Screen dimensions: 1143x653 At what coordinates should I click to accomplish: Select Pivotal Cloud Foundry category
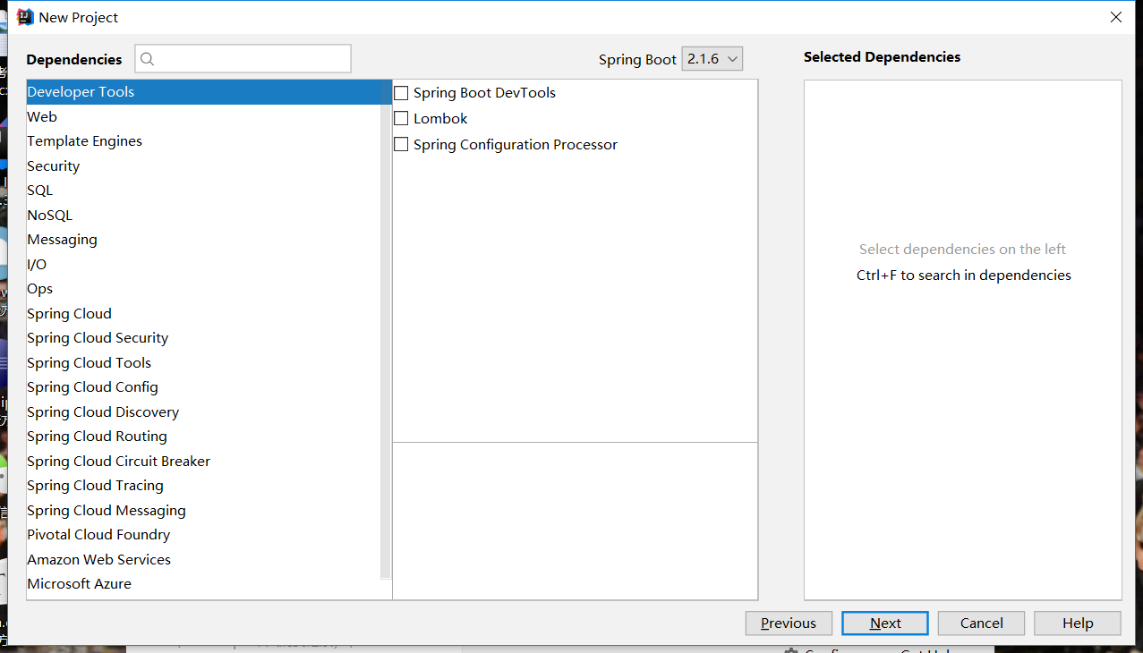[204, 535]
